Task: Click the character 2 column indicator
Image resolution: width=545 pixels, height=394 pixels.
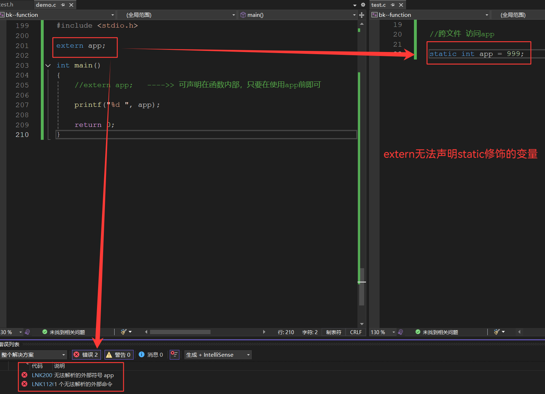Action: 310,332
